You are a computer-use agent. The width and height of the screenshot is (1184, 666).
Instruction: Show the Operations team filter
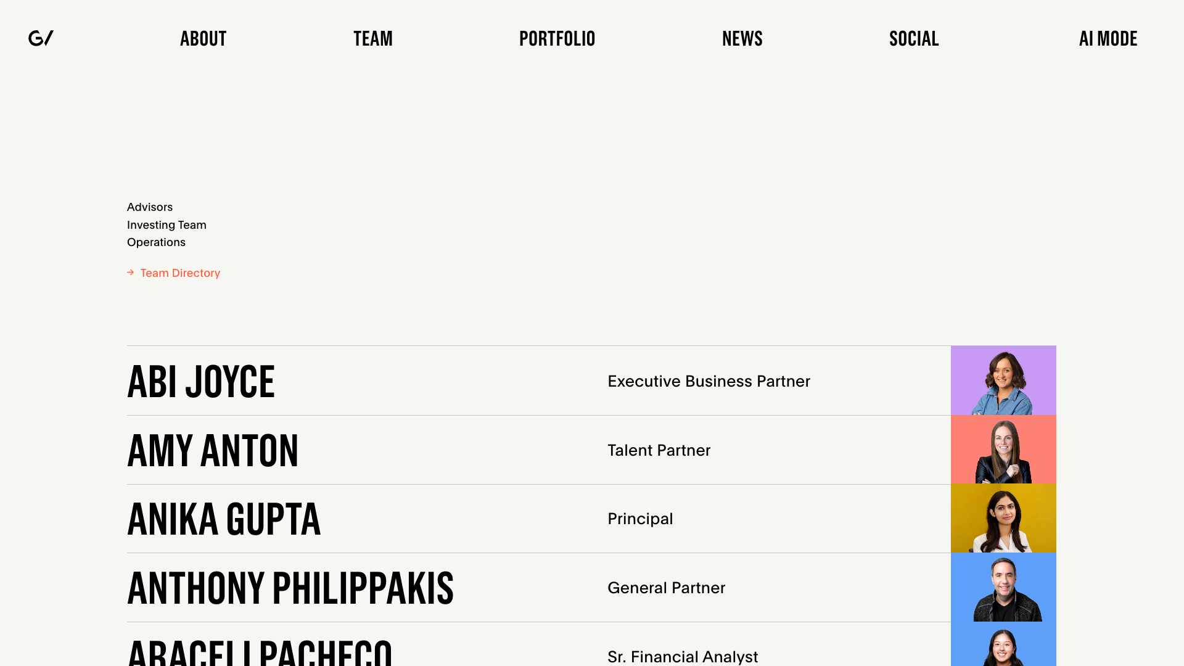[x=156, y=242]
